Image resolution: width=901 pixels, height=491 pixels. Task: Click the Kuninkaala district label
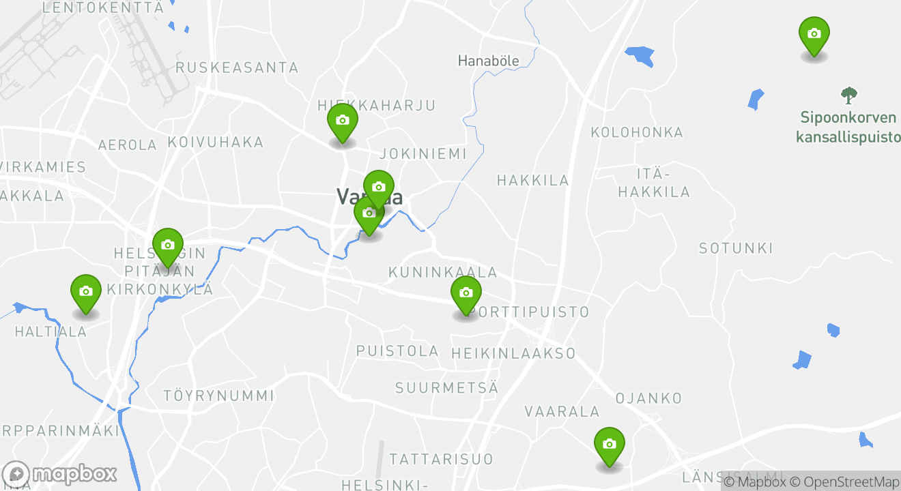tap(443, 272)
